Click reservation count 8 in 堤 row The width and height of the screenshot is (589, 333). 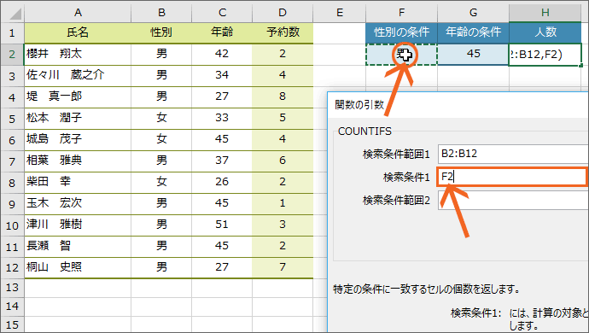[x=283, y=97]
